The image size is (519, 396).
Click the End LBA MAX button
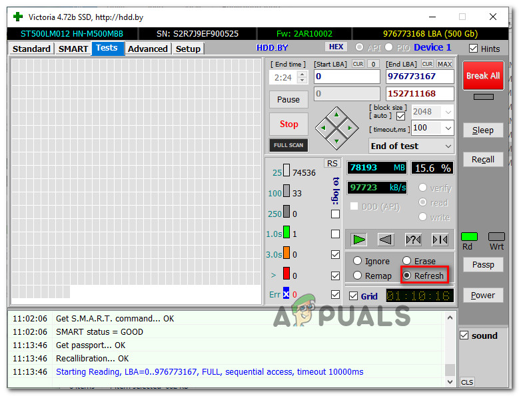[x=444, y=64]
